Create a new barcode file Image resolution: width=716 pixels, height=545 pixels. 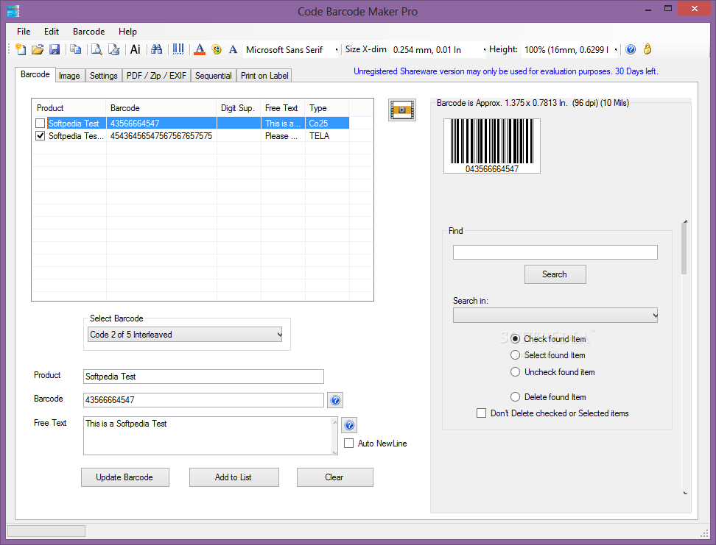click(x=21, y=49)
